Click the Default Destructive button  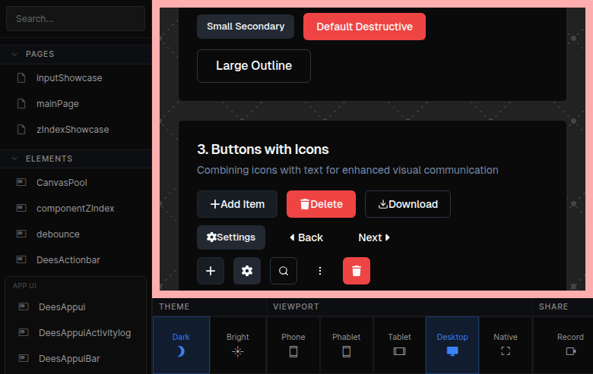coord(364,27)
